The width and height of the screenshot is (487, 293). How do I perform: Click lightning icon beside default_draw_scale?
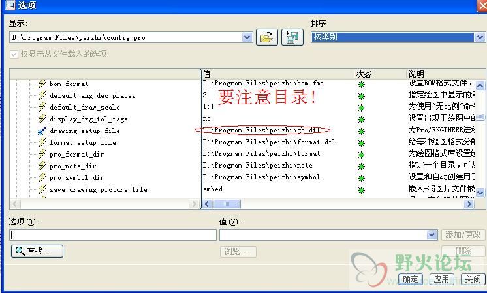coord(42,107)
